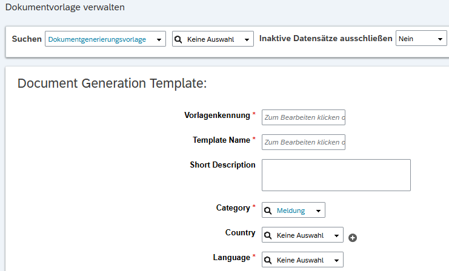Viewport: 449px width, 271px height.
Task: Click the magnifier icon in the Category field
Action: (267, 211)
